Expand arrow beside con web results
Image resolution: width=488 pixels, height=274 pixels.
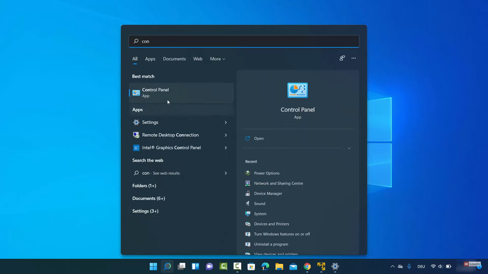click(x=226, y=173)
